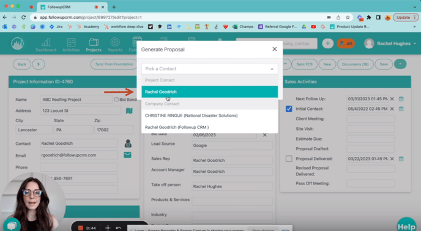
Task: Uncheck the Initial Contact checkbox
Action: click(289, 109)
